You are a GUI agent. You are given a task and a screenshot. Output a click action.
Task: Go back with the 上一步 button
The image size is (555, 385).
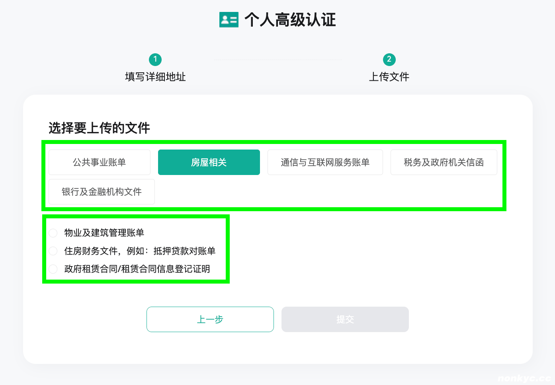[210, 319]
